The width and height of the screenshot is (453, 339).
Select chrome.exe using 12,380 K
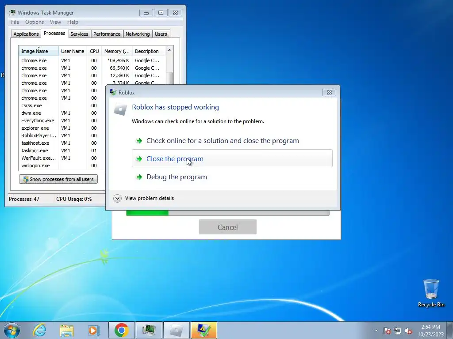92,75
